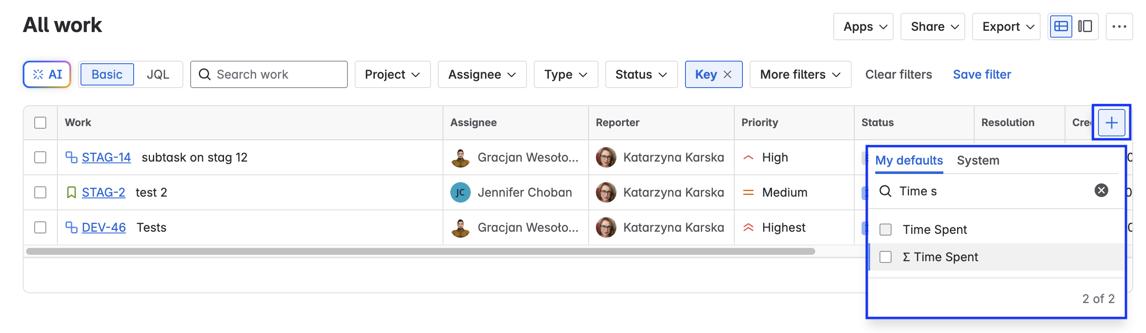Screen dimensions: 1146x333
Task: Switch to JQL search mode
Action: pos(158,74)
